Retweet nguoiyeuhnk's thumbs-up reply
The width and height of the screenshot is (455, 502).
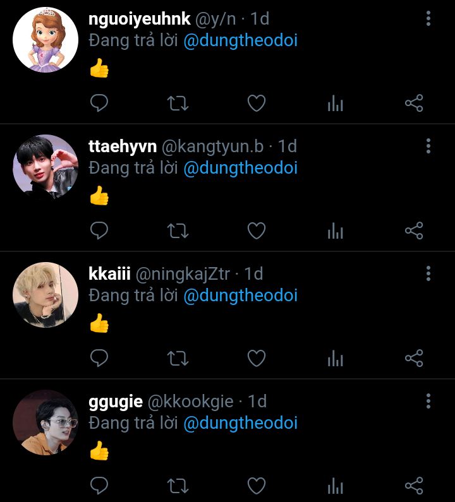click(x=178, y=103)
